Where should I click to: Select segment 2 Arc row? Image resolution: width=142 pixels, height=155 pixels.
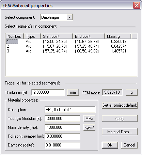(x=71, y=46)
